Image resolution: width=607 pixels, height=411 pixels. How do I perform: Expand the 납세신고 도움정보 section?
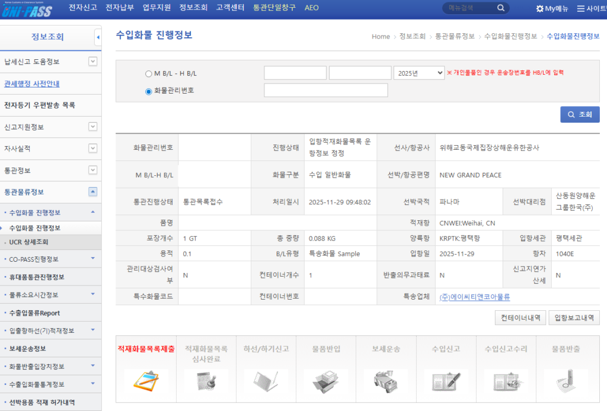92,62
